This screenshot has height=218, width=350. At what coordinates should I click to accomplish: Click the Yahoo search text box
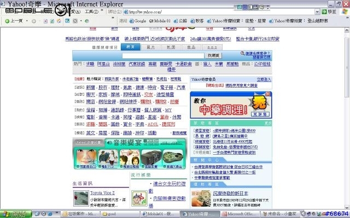point(163,56)
